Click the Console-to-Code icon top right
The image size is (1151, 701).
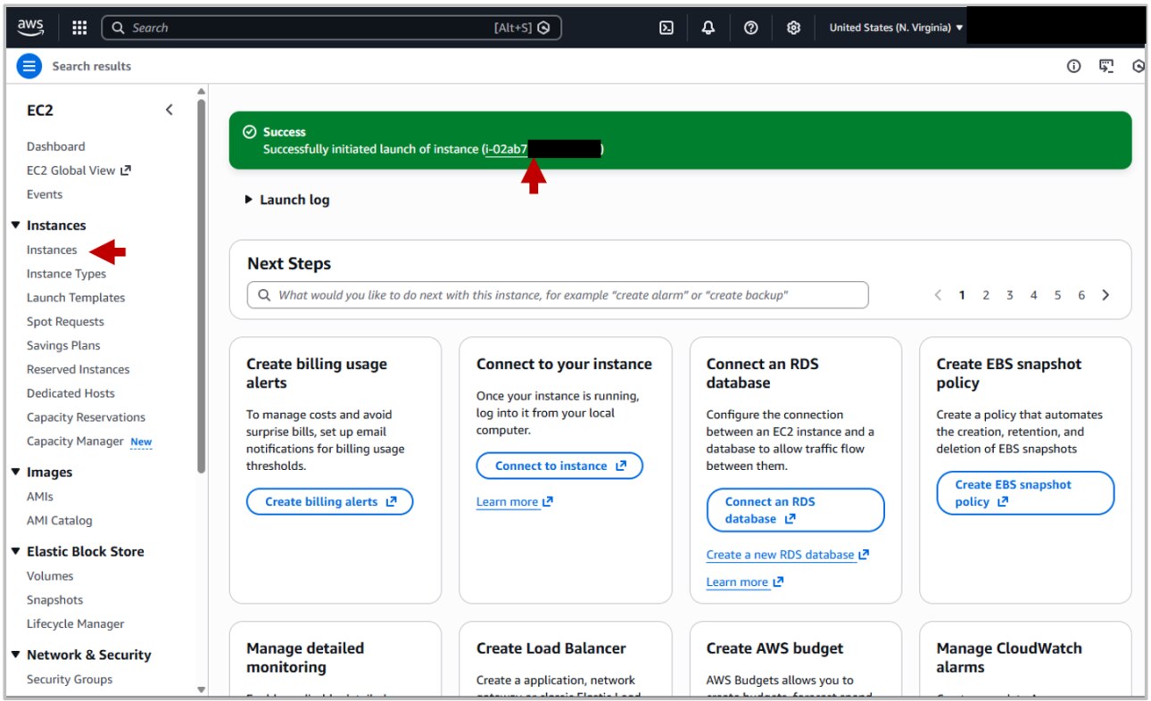pyautogui.click(x=1105, y=66)
